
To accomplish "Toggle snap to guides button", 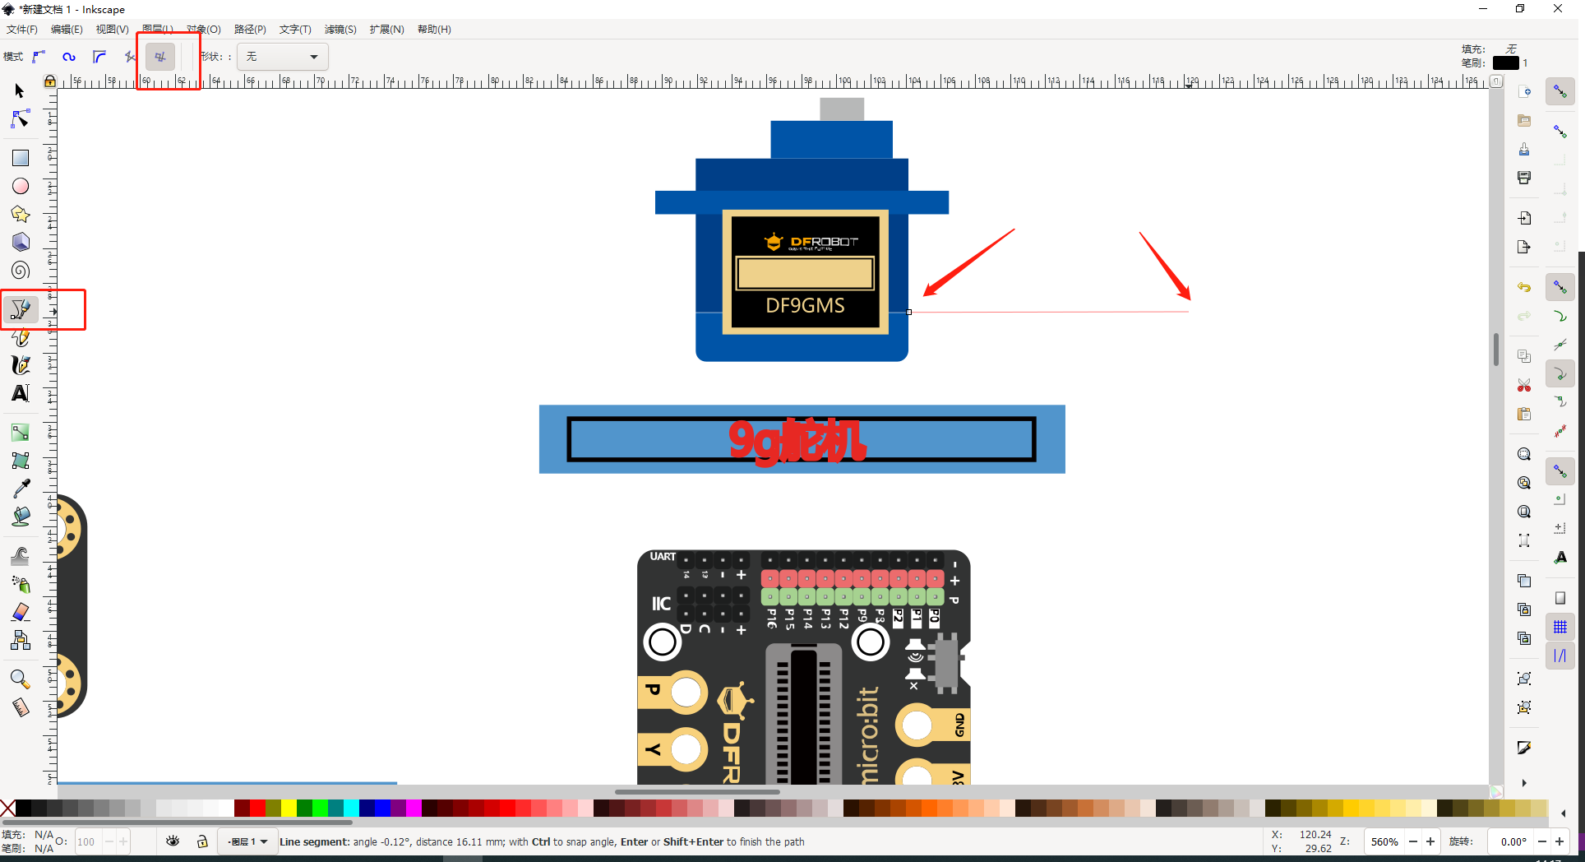I will click(x=1560, y=656).
